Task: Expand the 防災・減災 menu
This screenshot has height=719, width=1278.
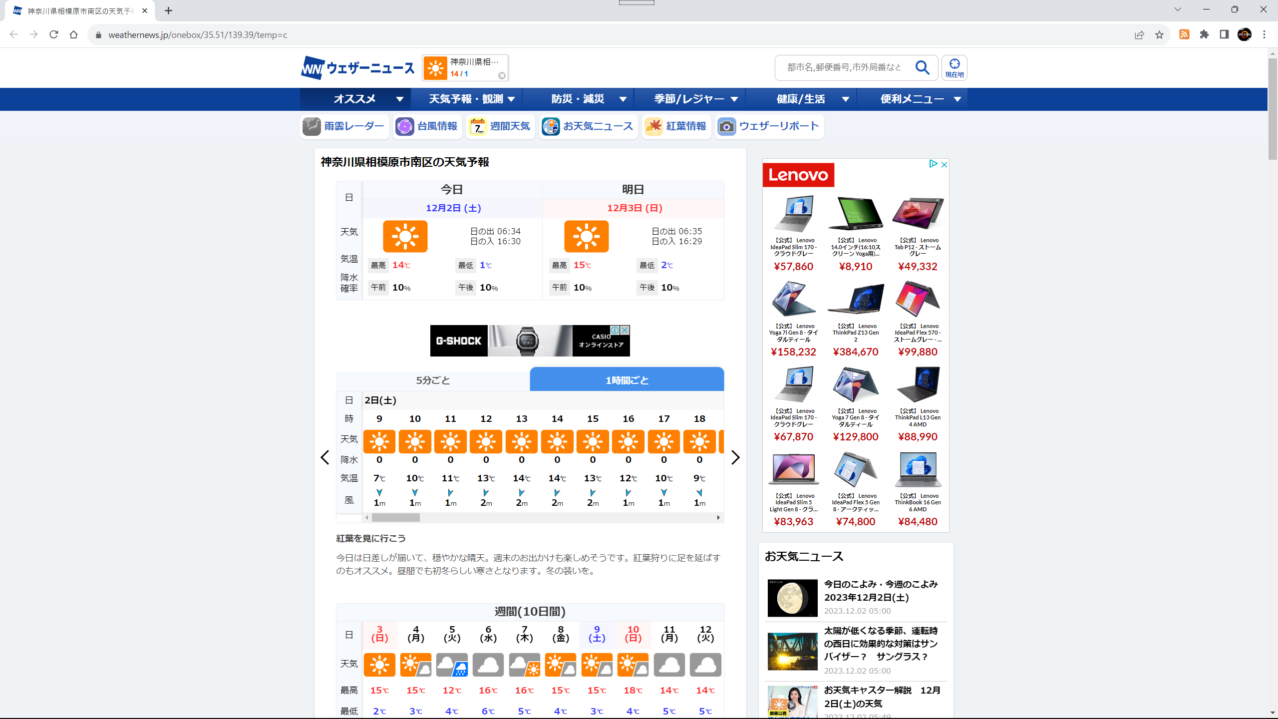Action: [578, 99]
